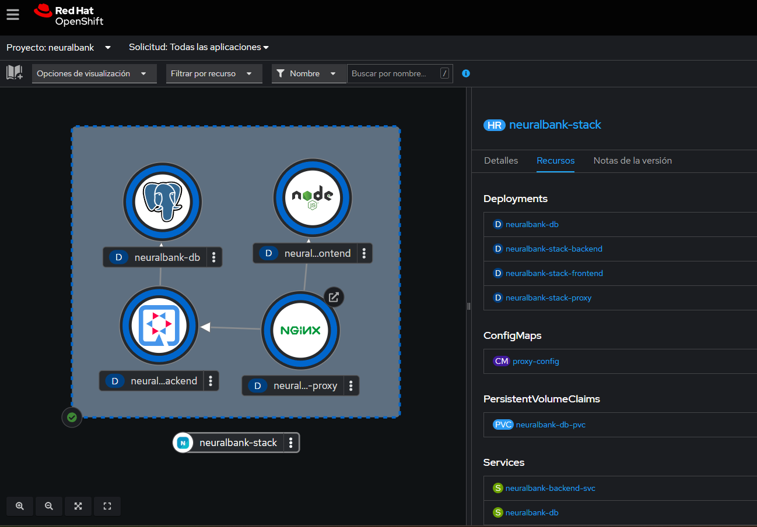Fit the topology to screen with the arrows icon
The image size is (757, 527).
click(78, 506)
